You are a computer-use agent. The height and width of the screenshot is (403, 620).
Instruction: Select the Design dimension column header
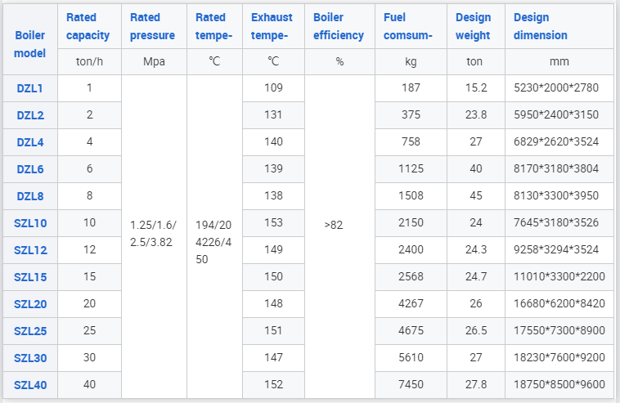point(541,26)
